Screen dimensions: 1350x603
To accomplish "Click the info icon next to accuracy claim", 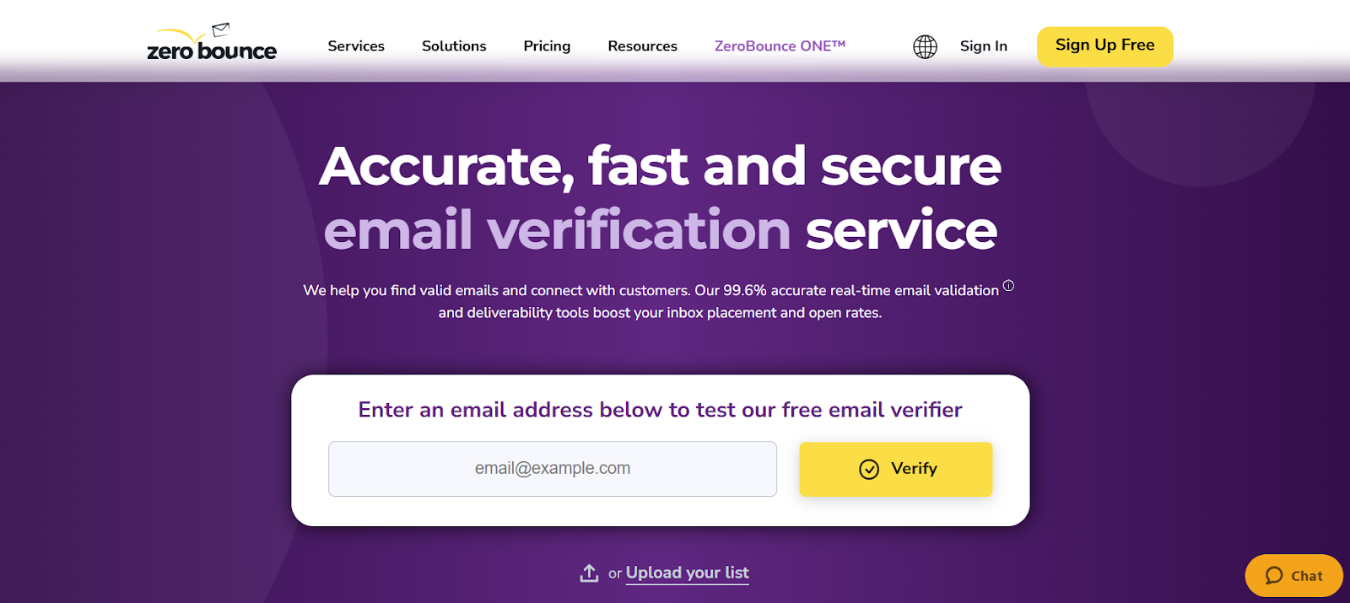I will [x=1009, y=286].
